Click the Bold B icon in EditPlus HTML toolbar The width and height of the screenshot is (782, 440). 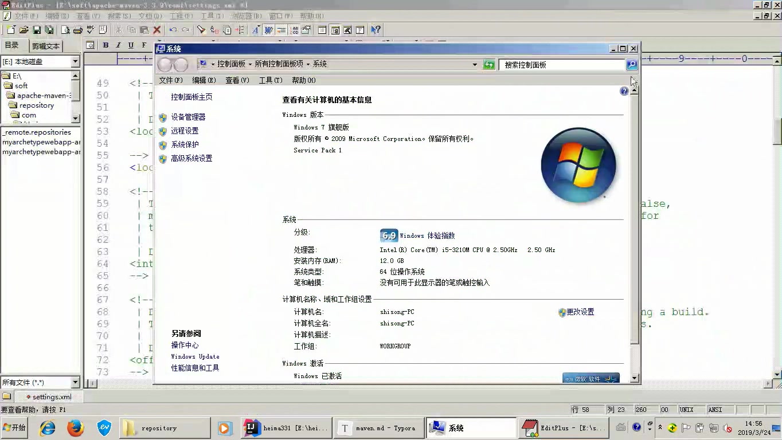coord(105,45)
